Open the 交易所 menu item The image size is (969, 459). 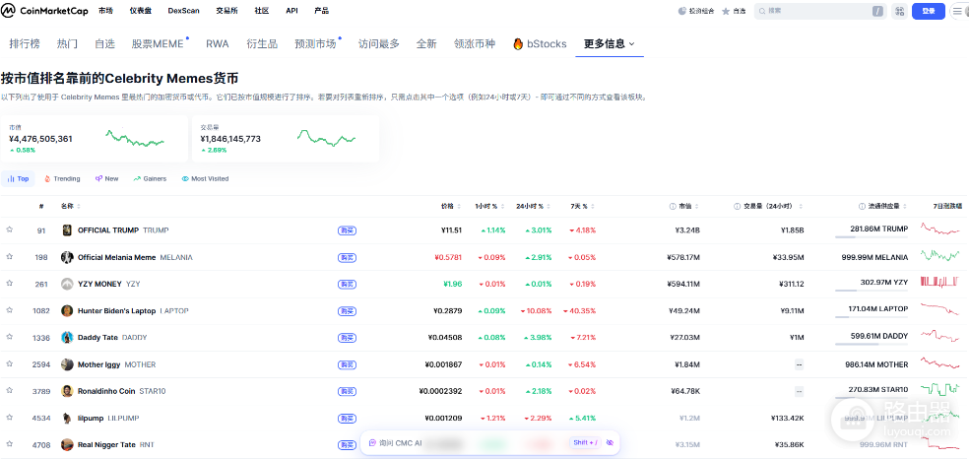click(x=226, y=11)
